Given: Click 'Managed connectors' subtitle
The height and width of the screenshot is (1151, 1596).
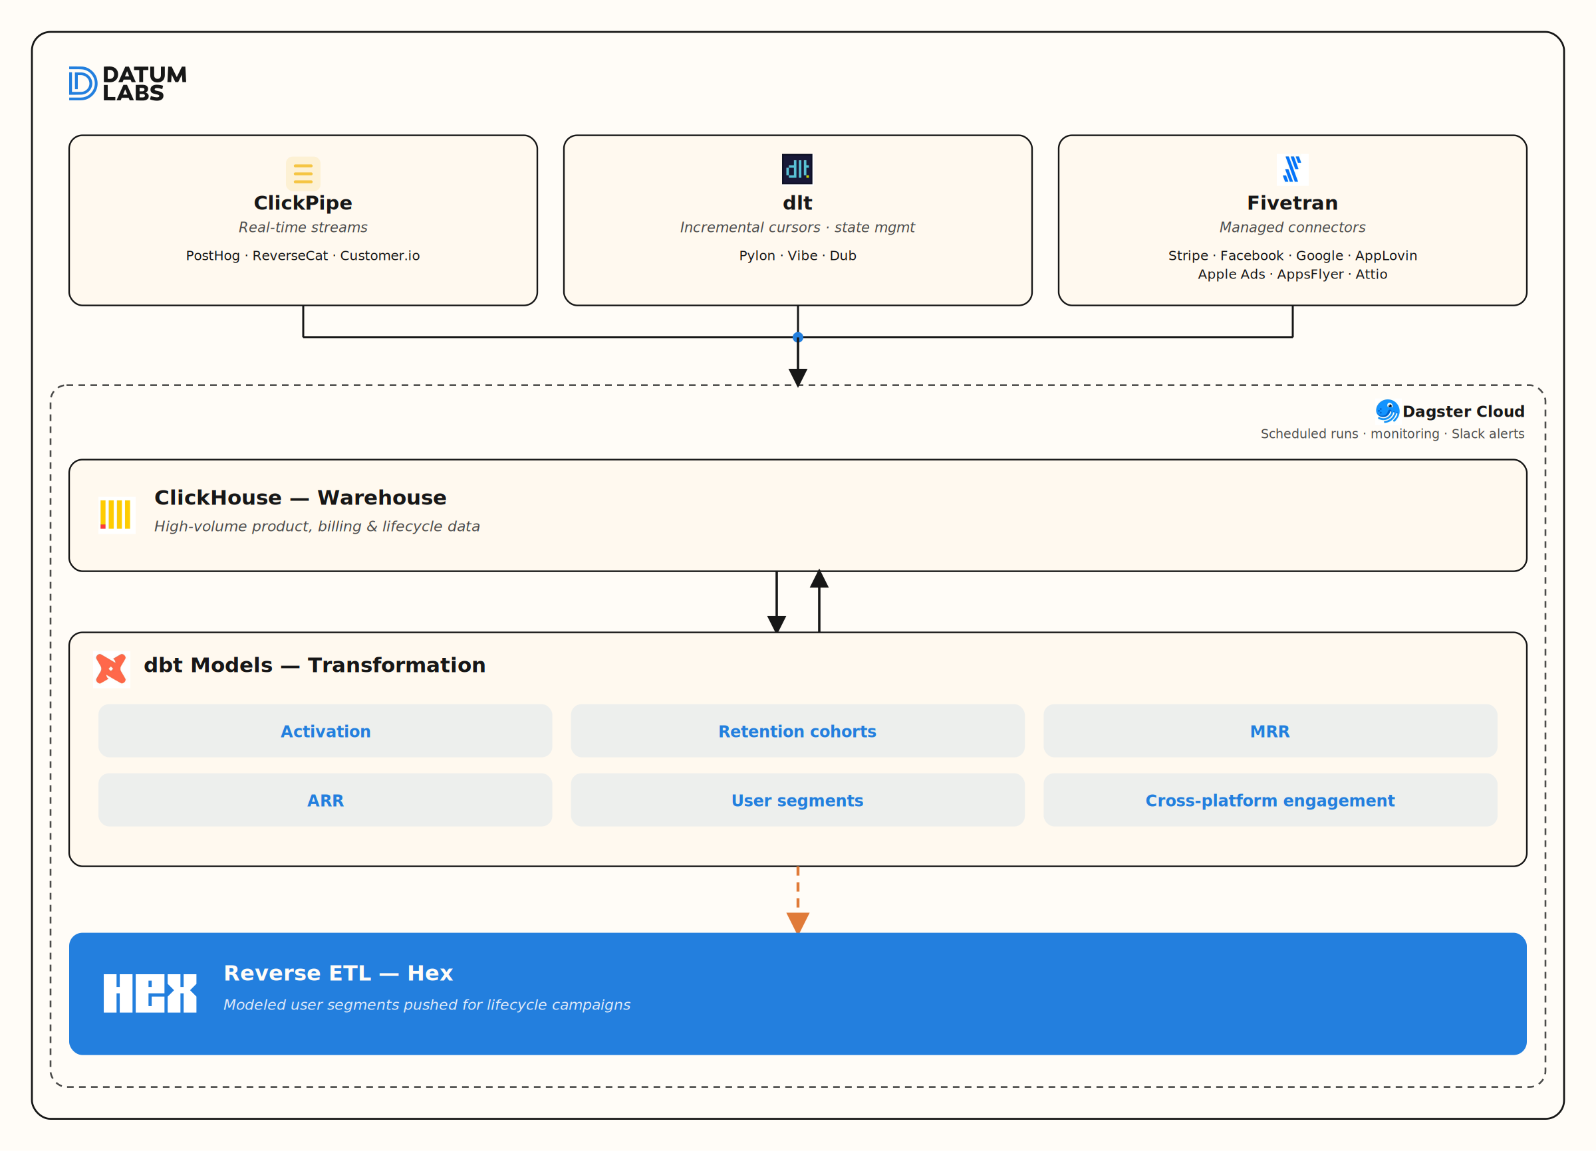Looking at the screenshot, I should [x=1292, y=227].
